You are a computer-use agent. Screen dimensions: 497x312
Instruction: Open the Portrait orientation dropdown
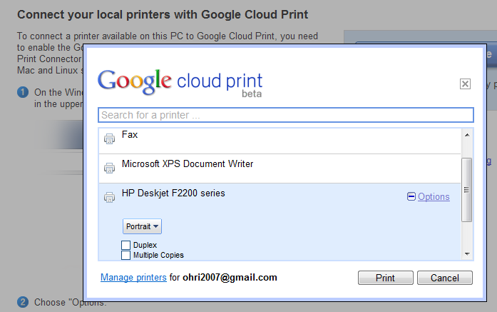point(143,226)
